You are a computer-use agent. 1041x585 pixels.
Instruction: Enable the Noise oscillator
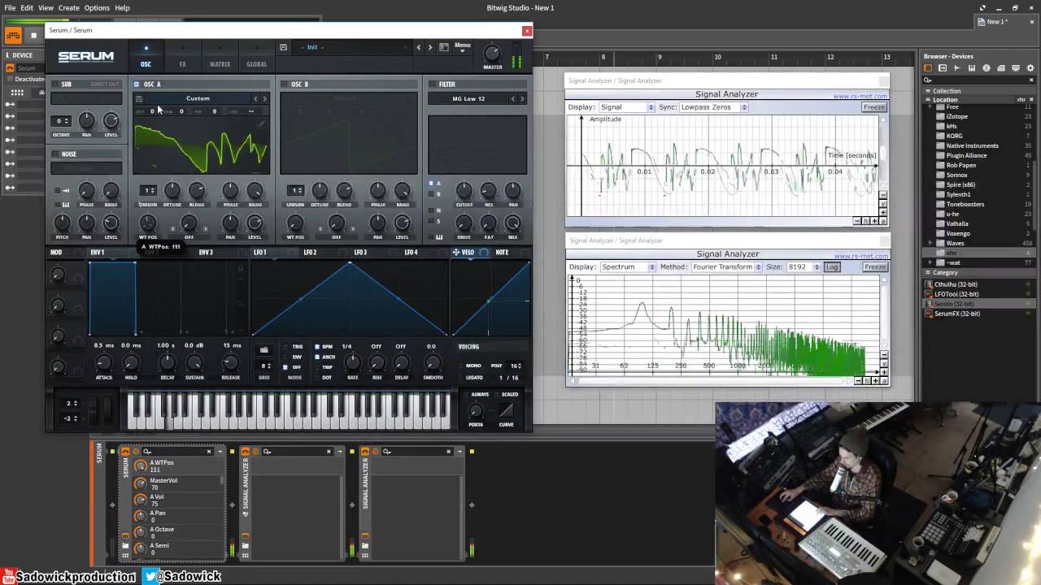click(x=56, y=154)
